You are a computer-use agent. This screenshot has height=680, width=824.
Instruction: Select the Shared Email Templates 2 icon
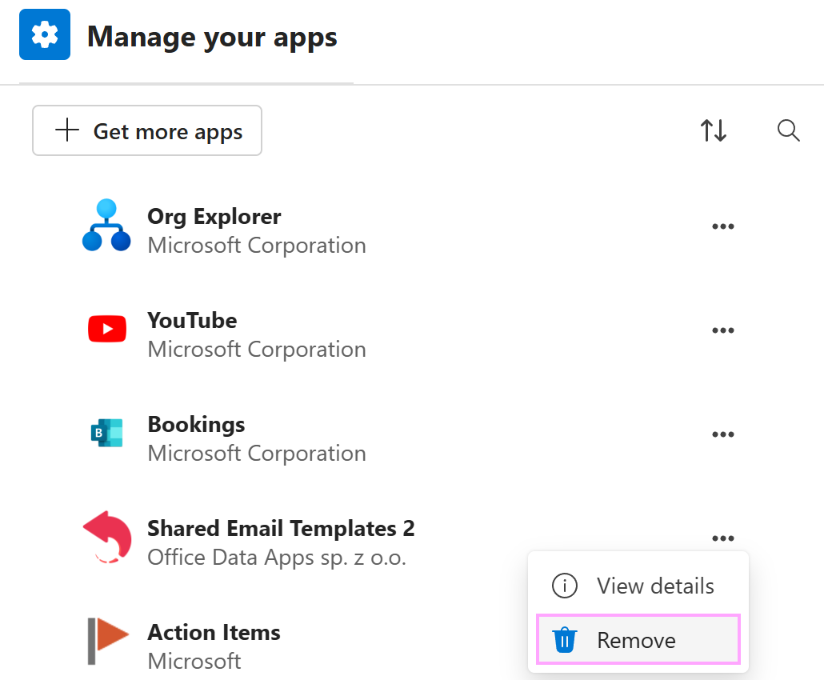[107, 537]
